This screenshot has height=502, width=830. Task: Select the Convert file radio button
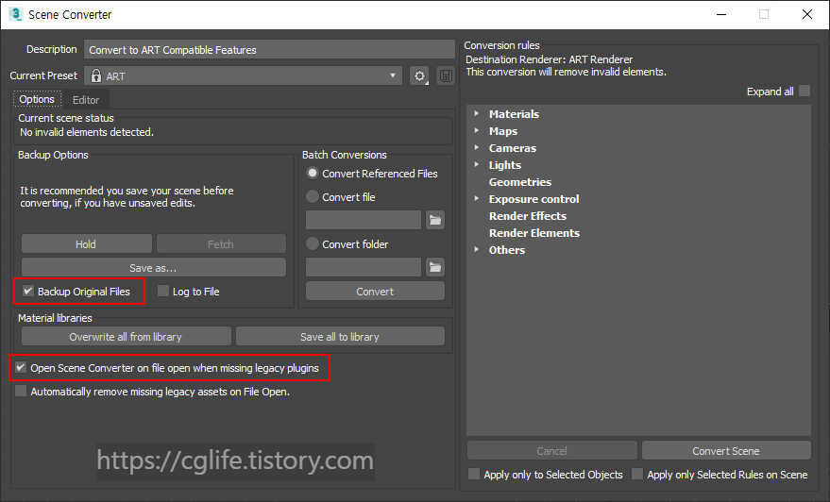[313, 196]
